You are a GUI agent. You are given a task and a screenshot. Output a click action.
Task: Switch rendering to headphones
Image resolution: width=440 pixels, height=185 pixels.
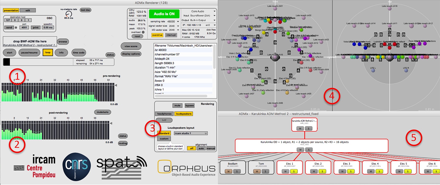click(x=164, y=114)
